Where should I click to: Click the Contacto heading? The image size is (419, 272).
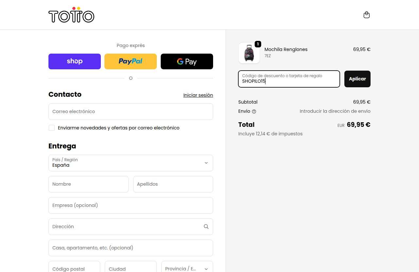(x=65, y=94)
